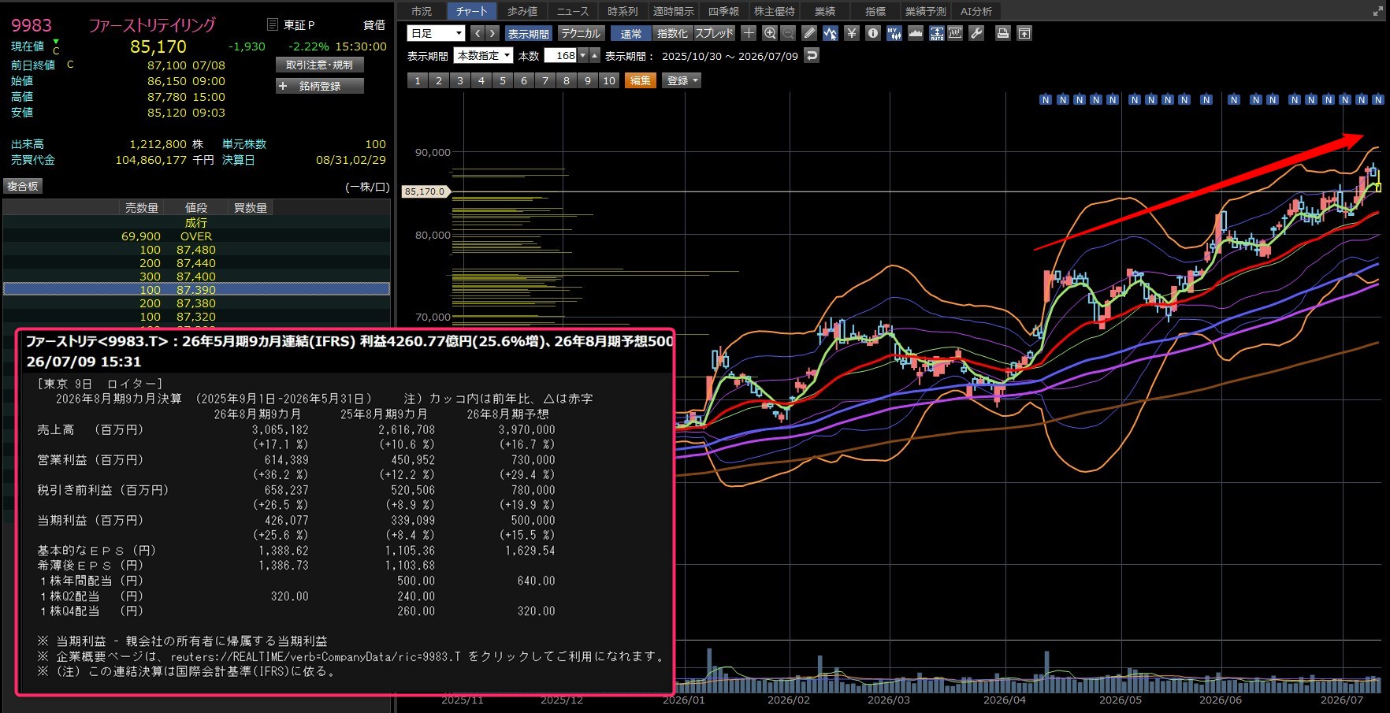Increase the bar count with up arrow
Viewport: 1390px width, 713px height.
pyautogui.click(x=595, y=55)
